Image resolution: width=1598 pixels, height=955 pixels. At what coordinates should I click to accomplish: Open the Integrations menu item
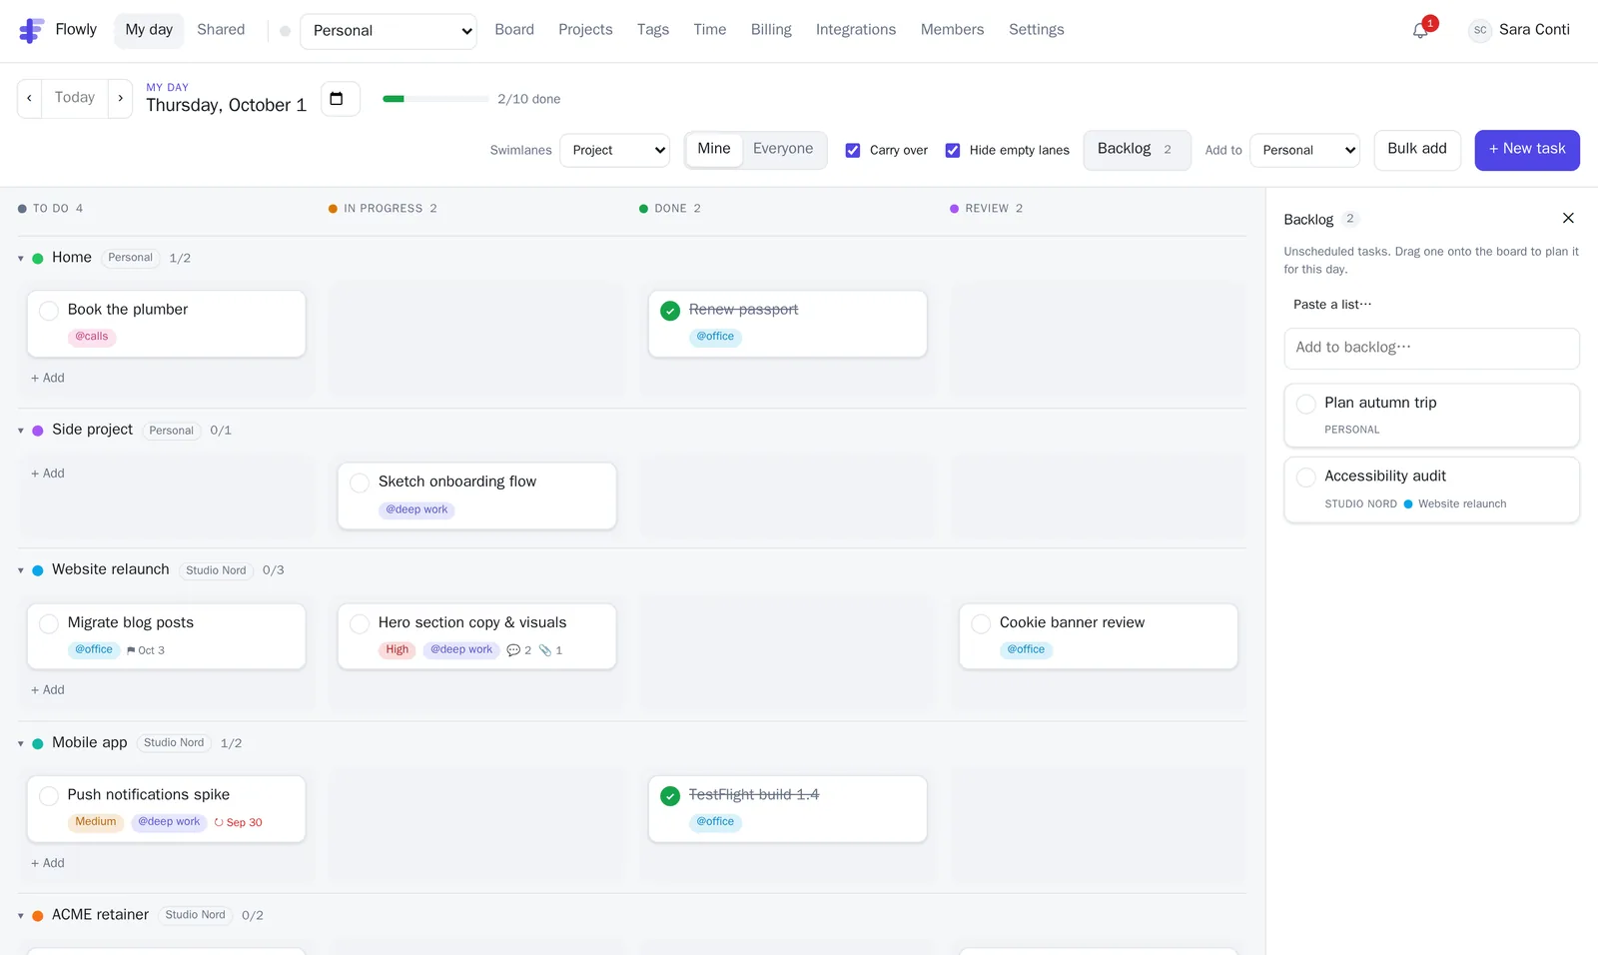coord(856,30)
